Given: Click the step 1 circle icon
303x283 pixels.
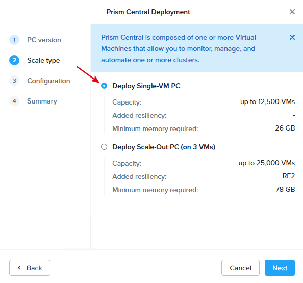Looking at the screenshot, I should coord(14,40).
